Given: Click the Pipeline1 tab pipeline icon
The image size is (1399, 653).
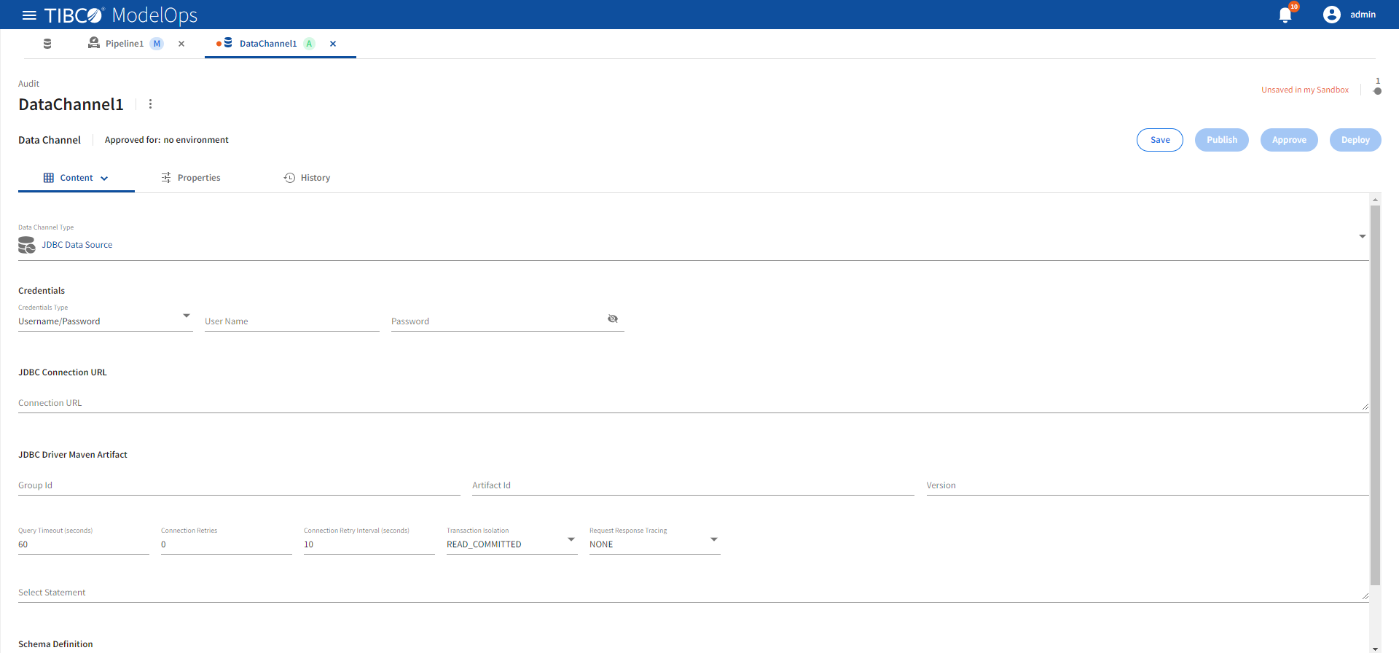Looking at the screenshot, I should [x=94, y=43].
